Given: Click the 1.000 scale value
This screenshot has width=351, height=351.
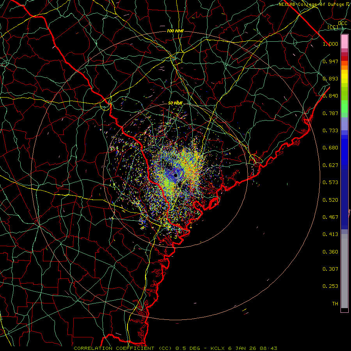Looking at the screenshot, I should [x=330, y=44].
